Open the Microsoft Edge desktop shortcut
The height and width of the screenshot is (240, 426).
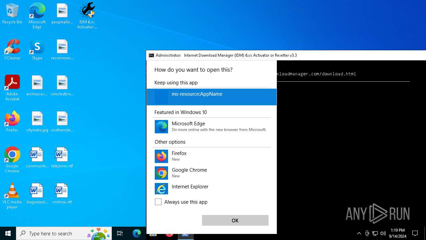pos(37,16)
